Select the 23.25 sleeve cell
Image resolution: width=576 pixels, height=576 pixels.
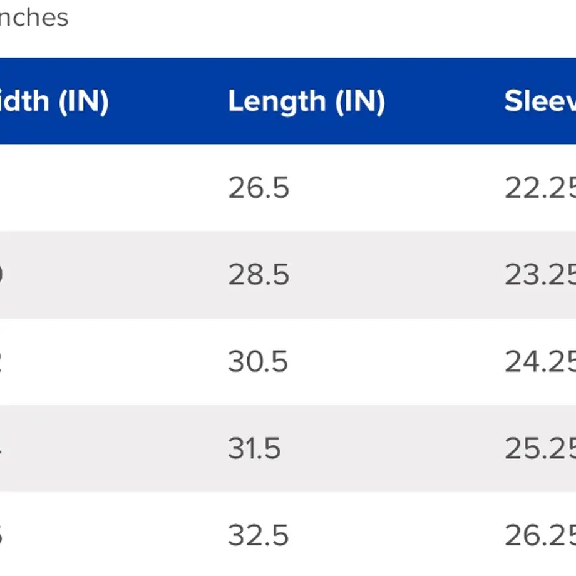(x=540, y=274)
